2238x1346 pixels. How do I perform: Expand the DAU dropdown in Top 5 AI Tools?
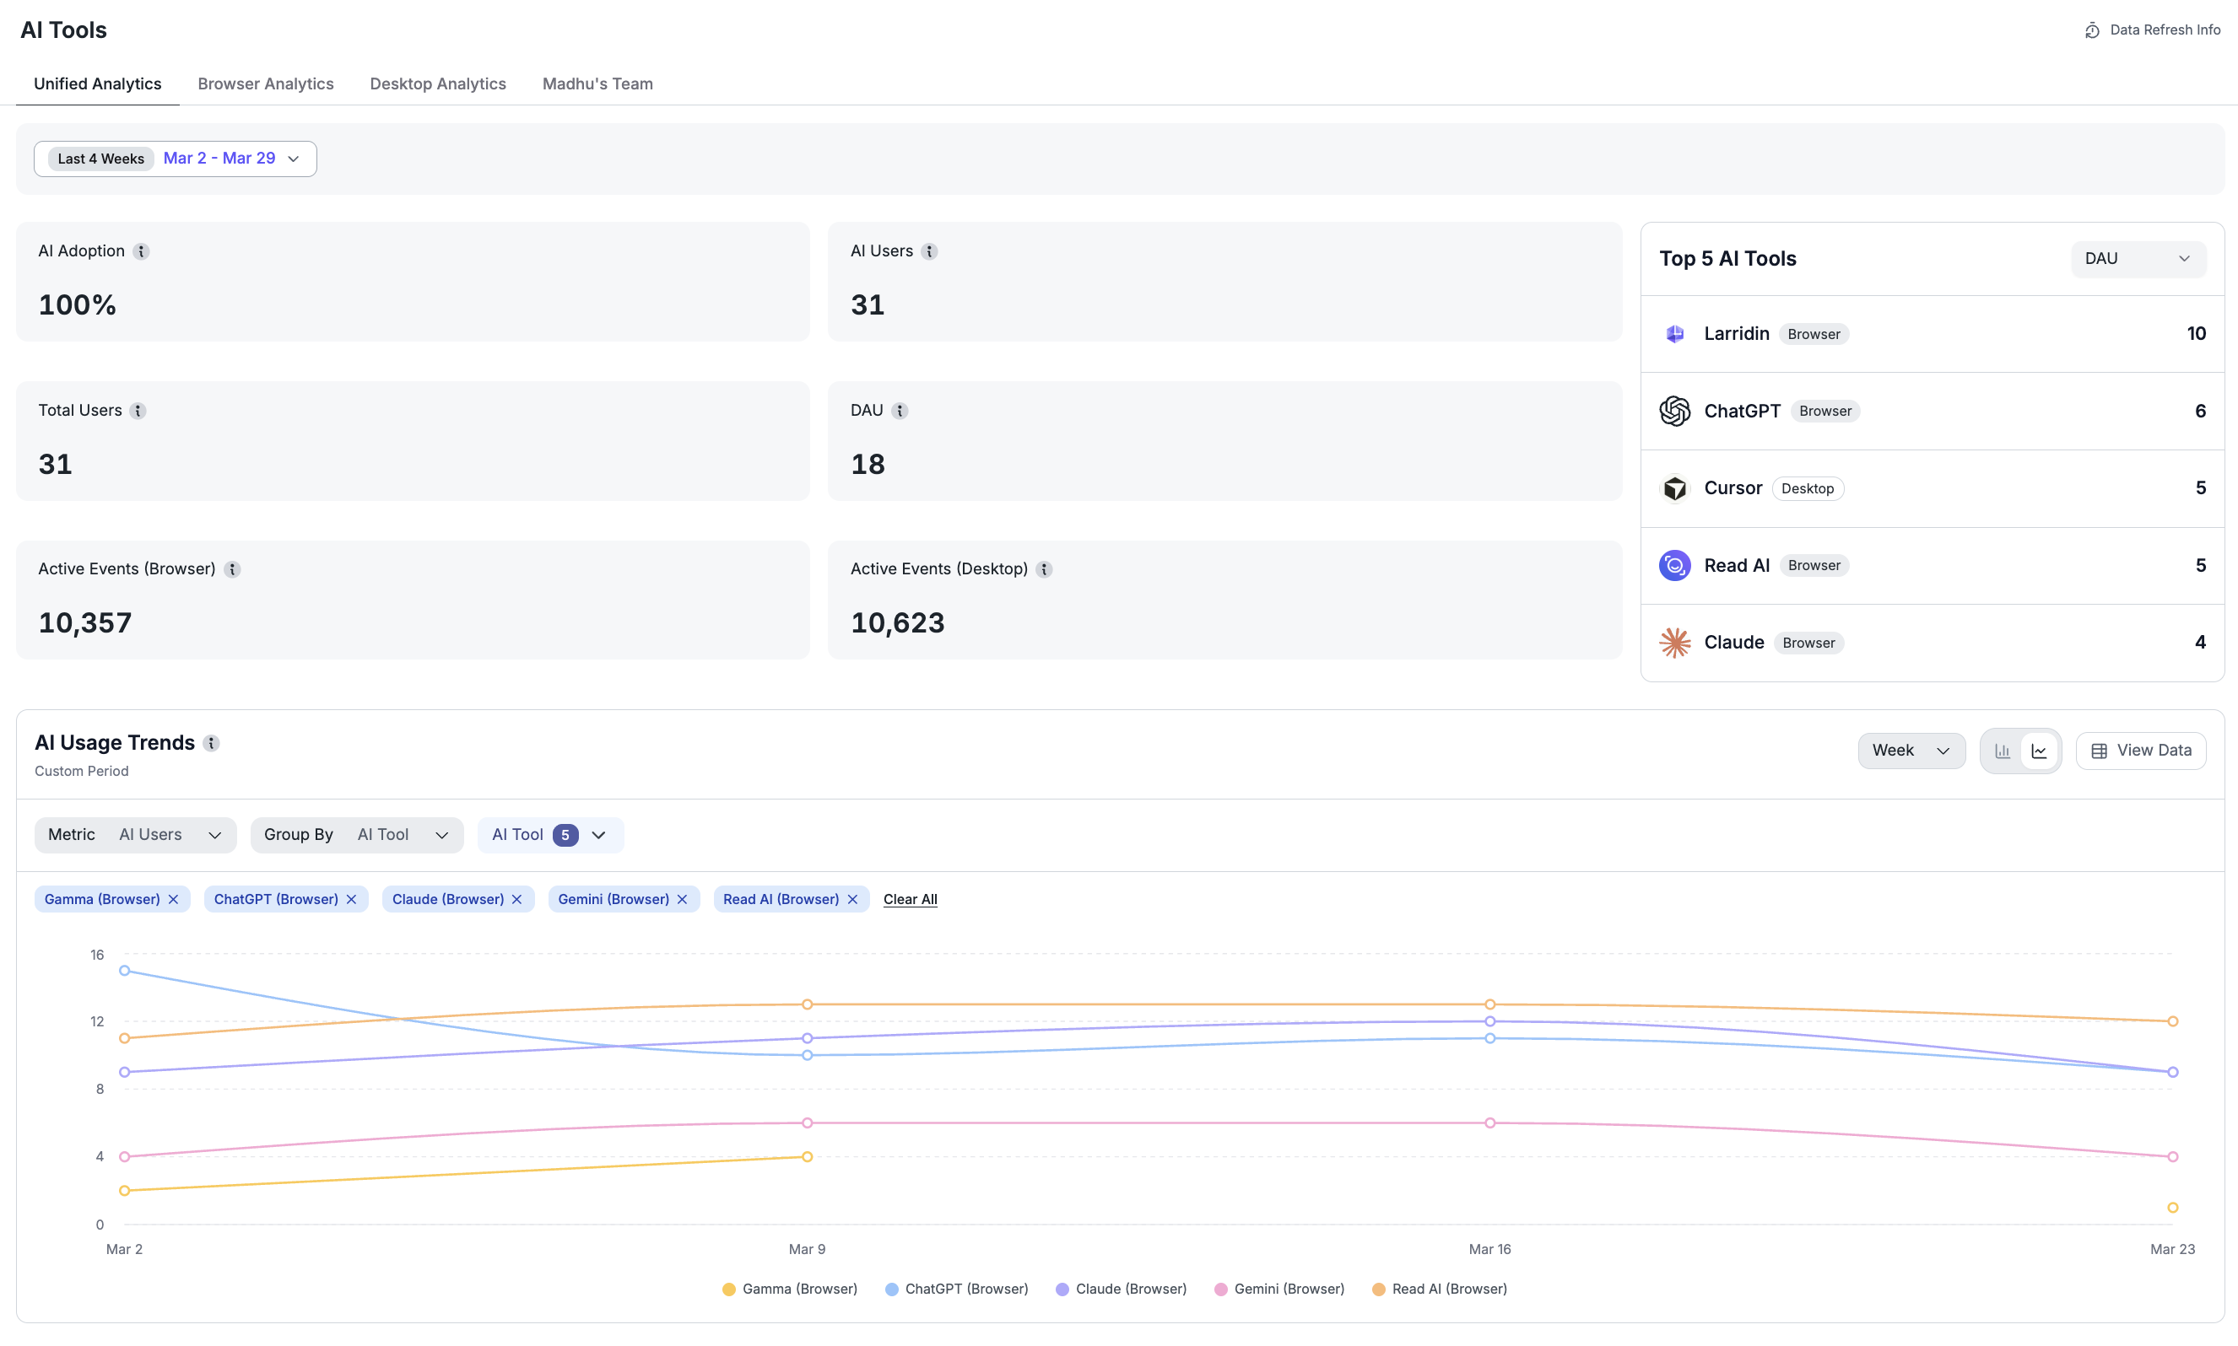(x=2138, y=259)
